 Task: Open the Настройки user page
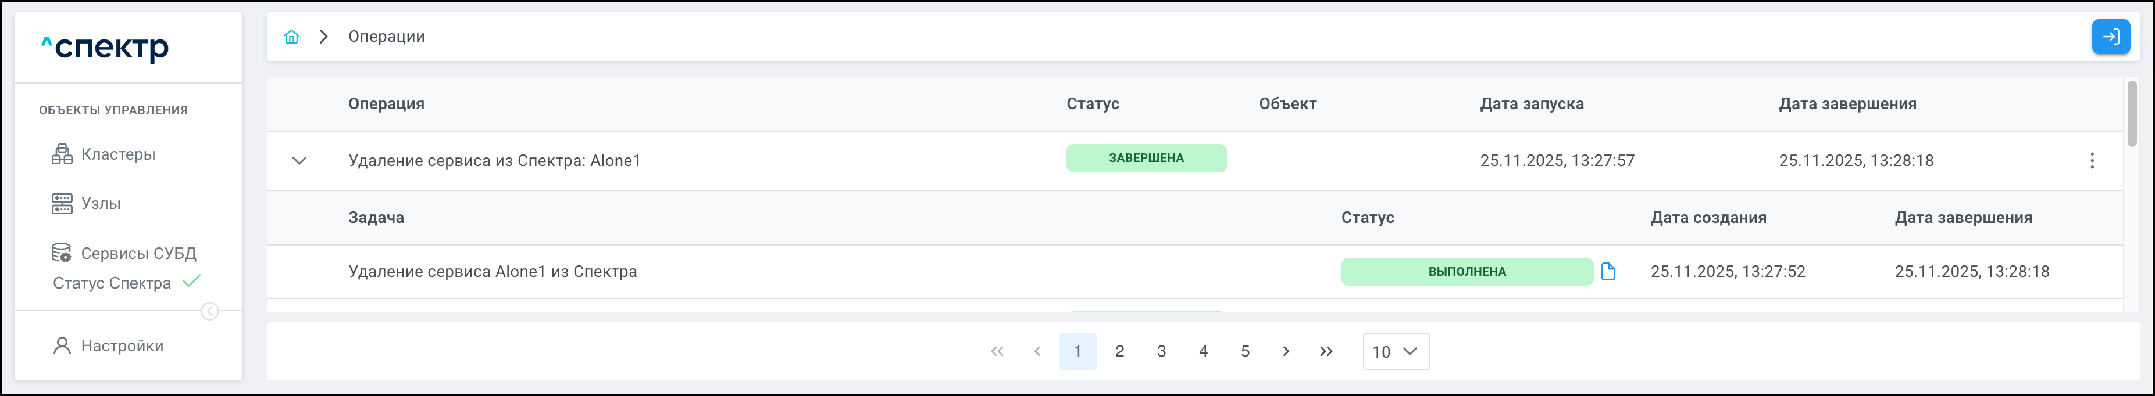122,346
